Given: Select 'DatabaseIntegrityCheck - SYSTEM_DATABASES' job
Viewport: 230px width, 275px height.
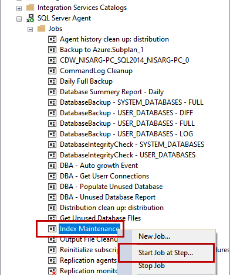Looking at the screenshot, I should coord(132,145).
